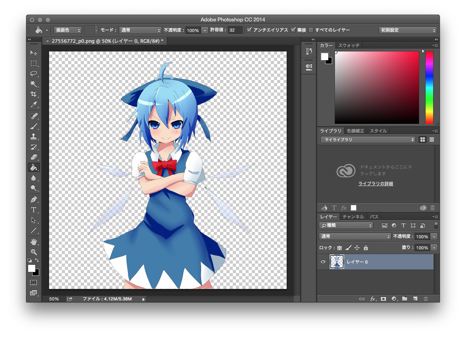Click the 透明ピクセルをロック button
The height and width of the screenshot is (338, 466).
pyautogui.click(x=339, y=248)
